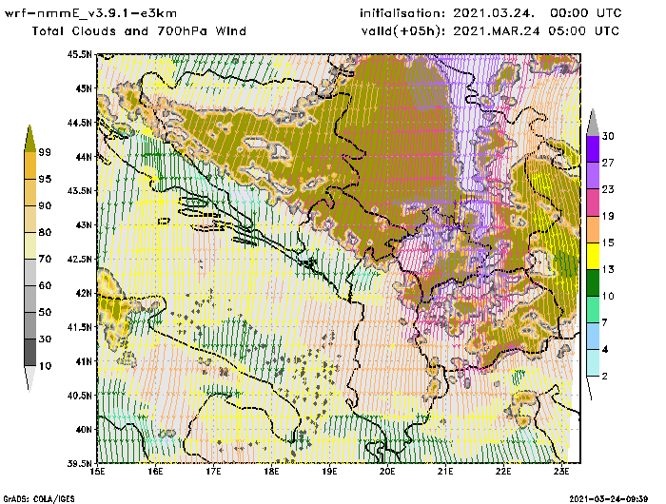Click the 'GrADS: COLA/IGES' footer text

tap(39, 499)
